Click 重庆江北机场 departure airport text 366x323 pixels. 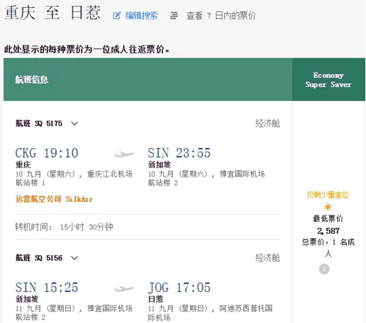[x=109, y=174]
